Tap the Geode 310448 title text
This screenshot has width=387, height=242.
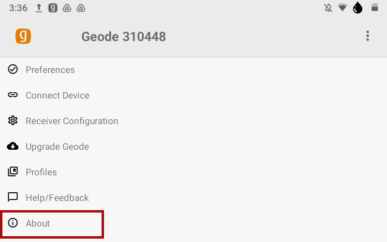123,37
